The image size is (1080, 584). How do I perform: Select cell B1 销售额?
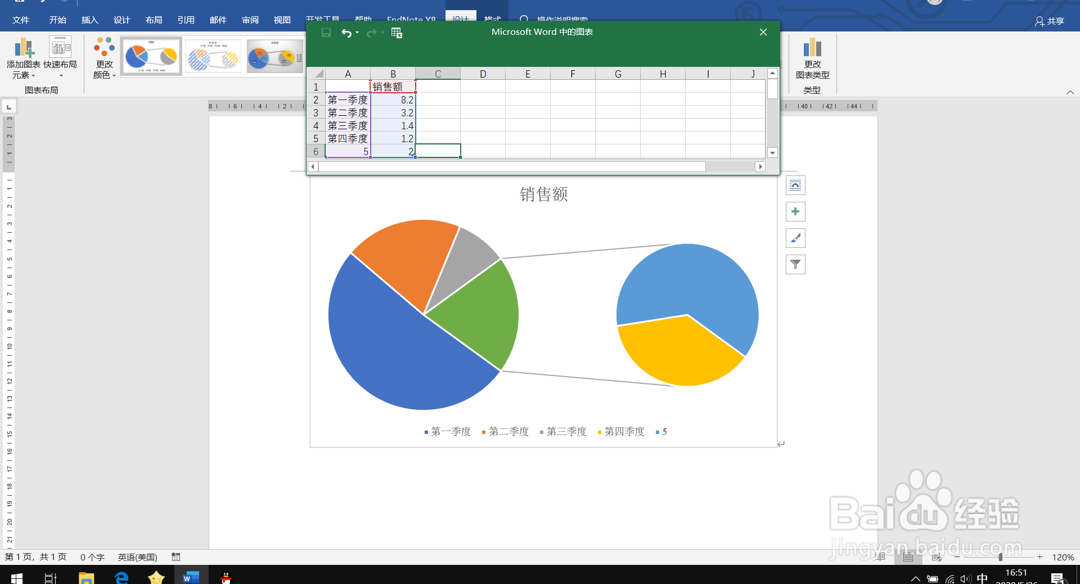pyautogui.click(x=393, y=87)
